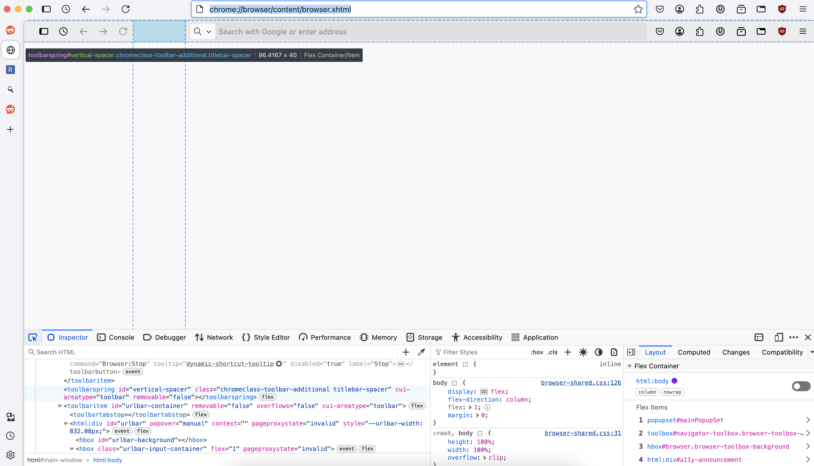
Task: Collapse the Flex Container section
Action: tap(630, 366)
